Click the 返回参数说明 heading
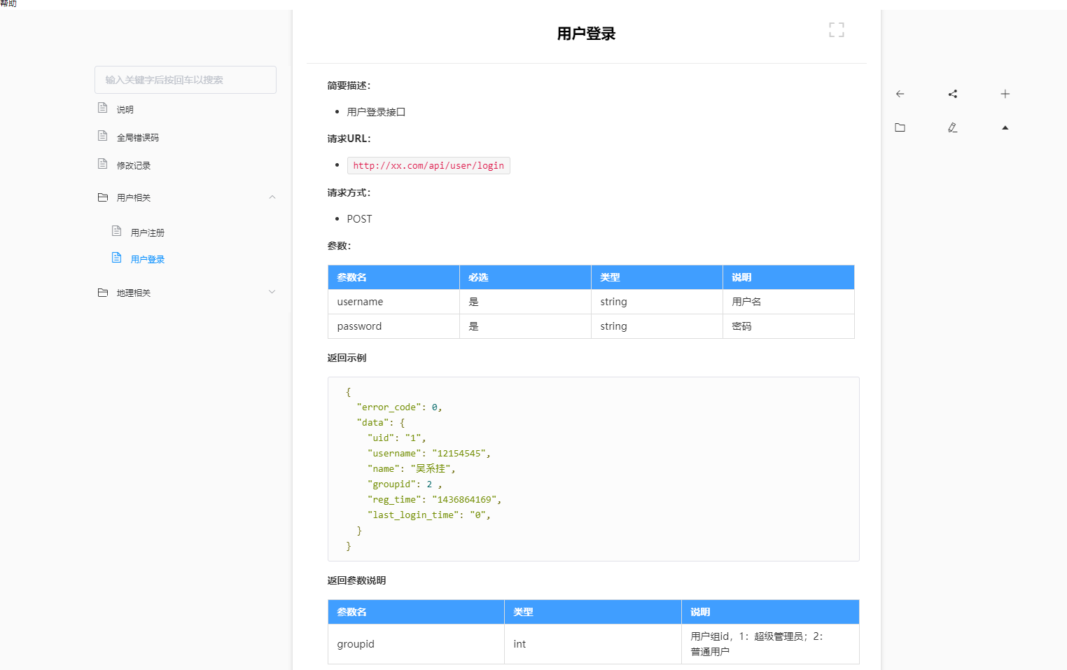Viewport: 1067px width, 670px height. point(356,580)
